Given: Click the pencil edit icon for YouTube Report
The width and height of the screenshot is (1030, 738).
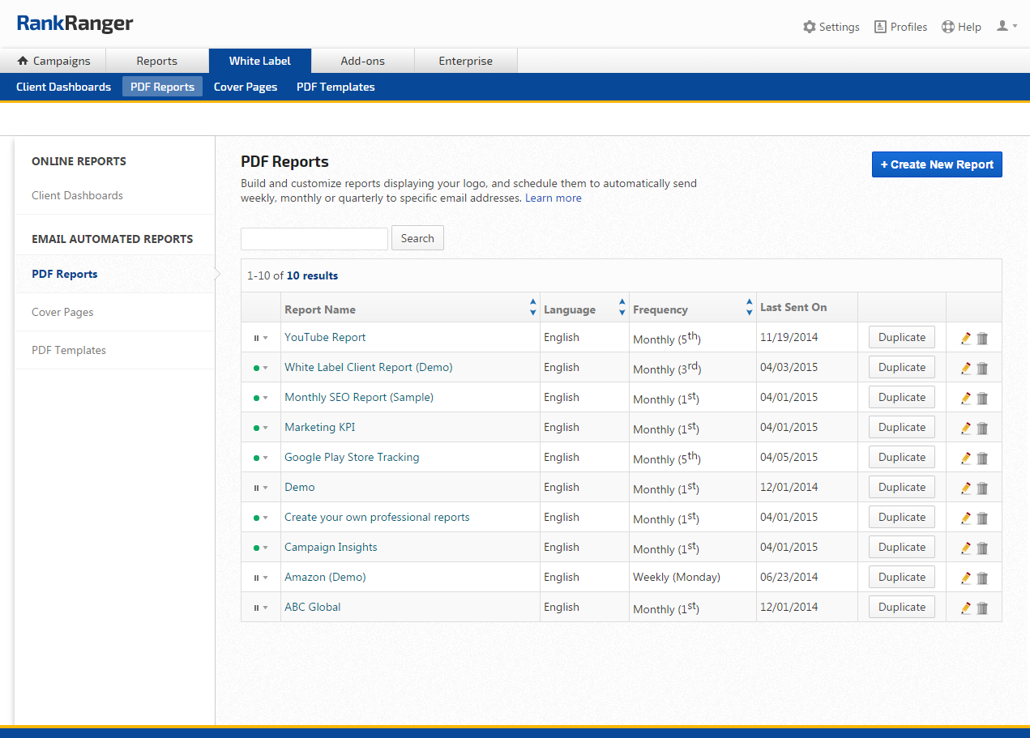Looking at the screenshot, I should 965,339.
